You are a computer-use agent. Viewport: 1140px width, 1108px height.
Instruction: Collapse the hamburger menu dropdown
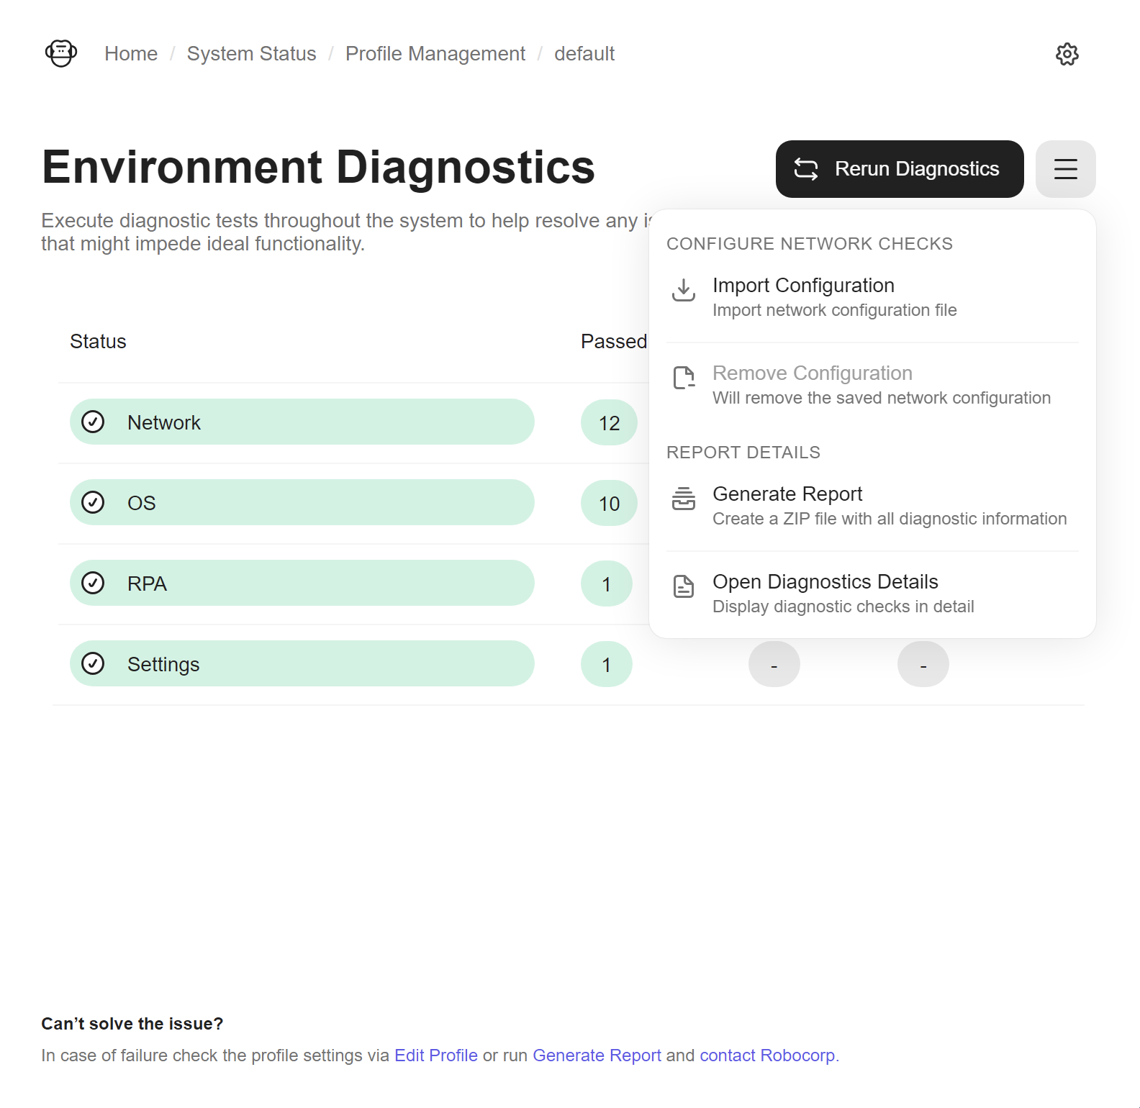pos(1065,169)
